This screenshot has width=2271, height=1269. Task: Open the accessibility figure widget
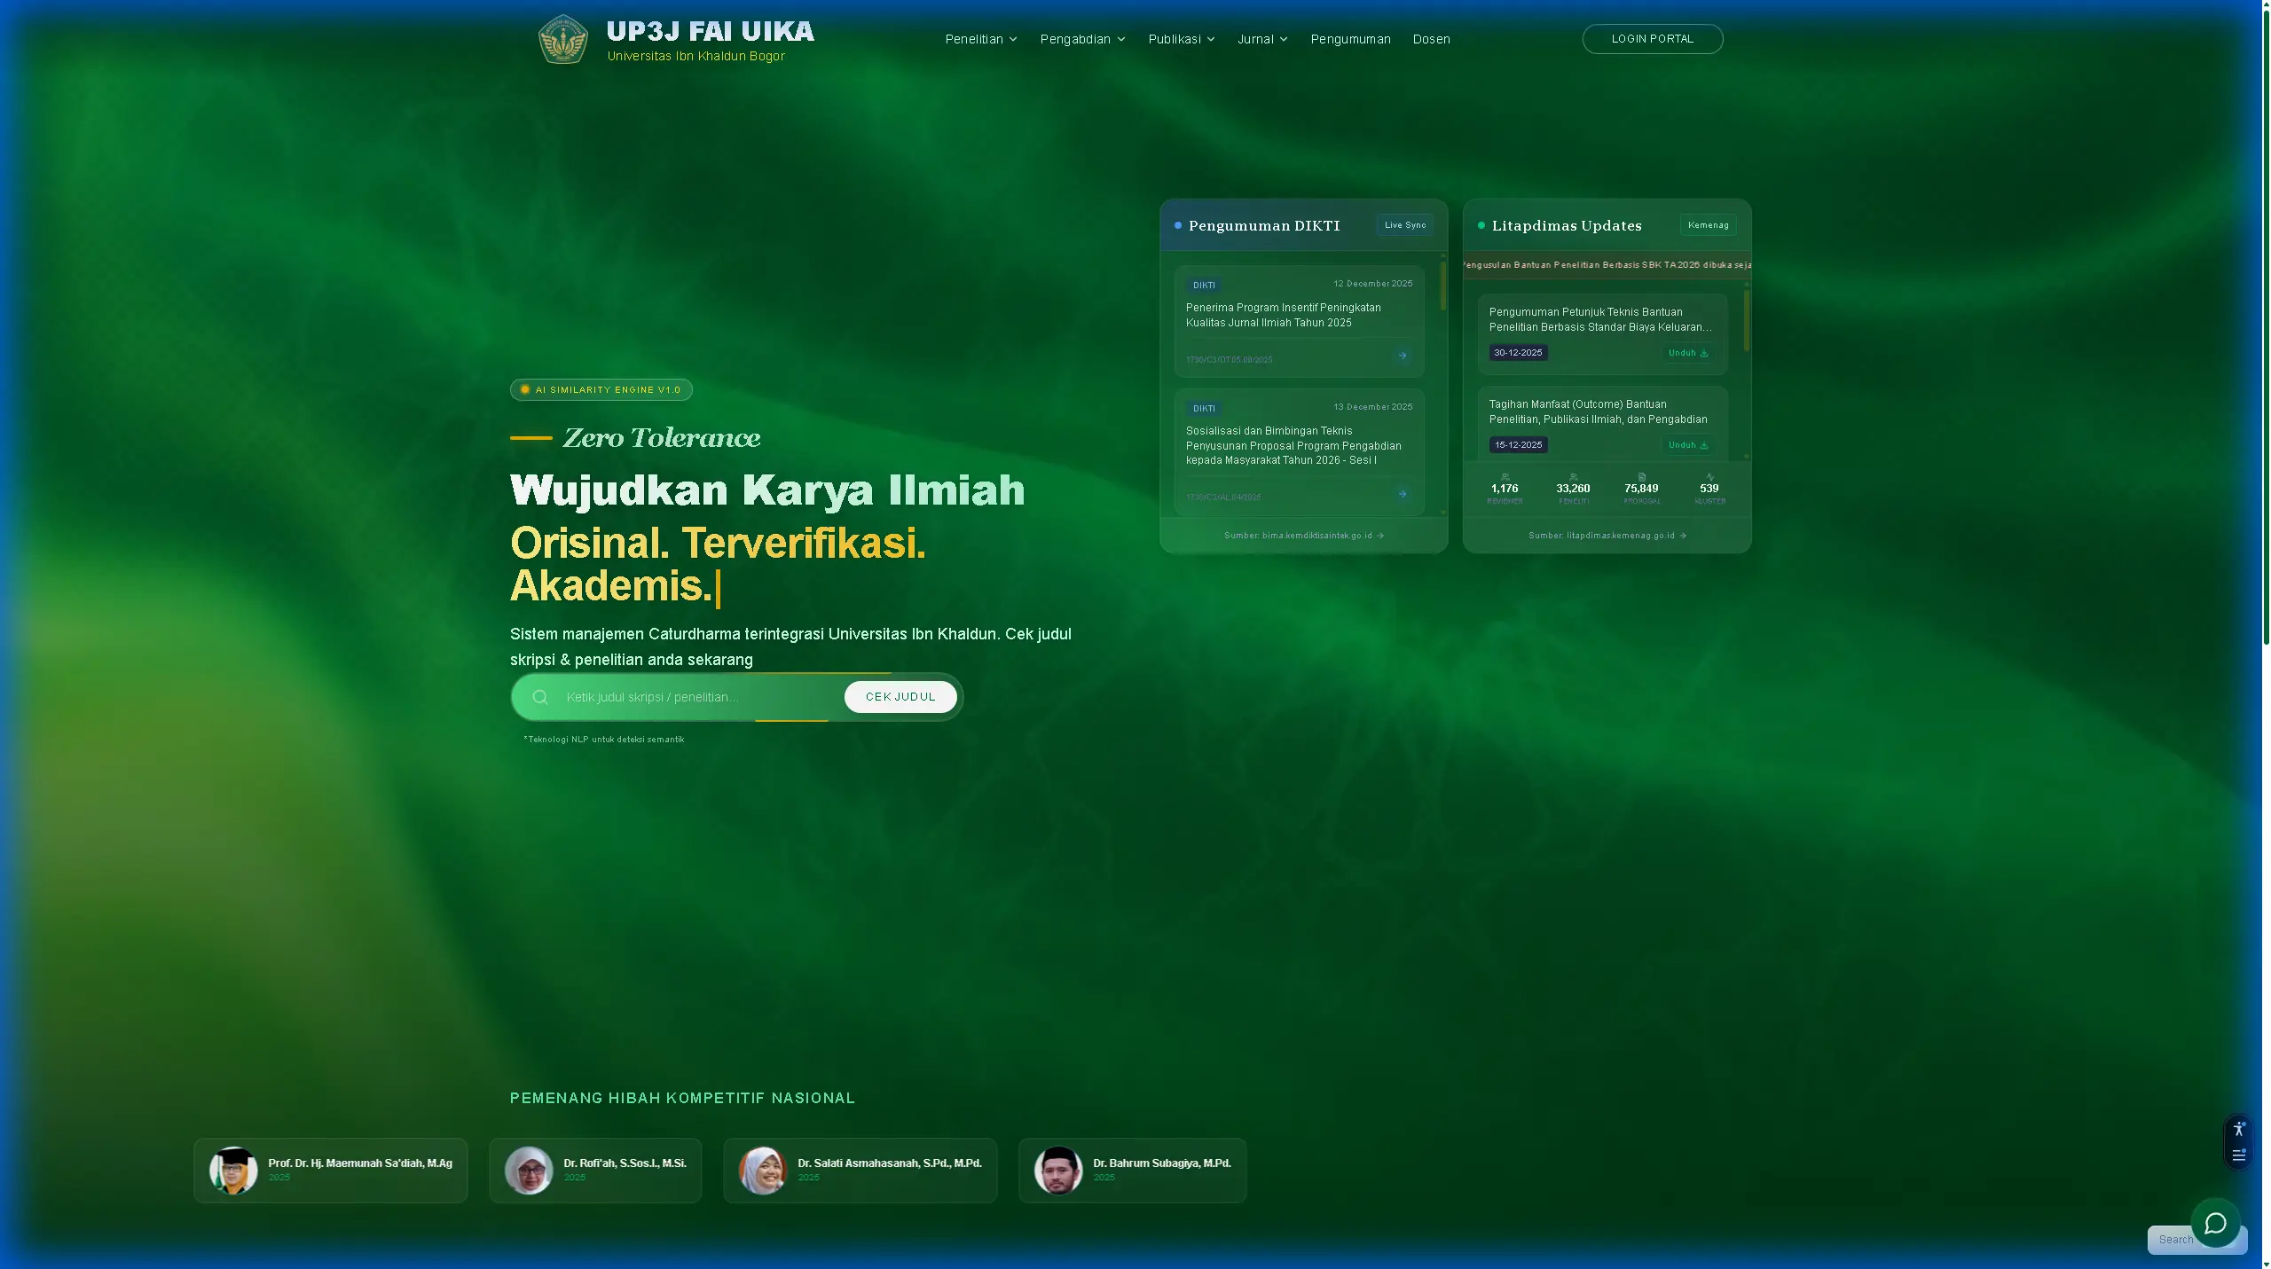pyautogui.click(x=2238, y=1129)
